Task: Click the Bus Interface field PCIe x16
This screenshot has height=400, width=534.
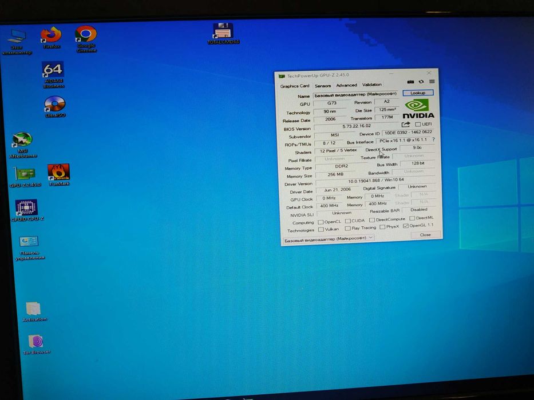Action: coord(403,140)
